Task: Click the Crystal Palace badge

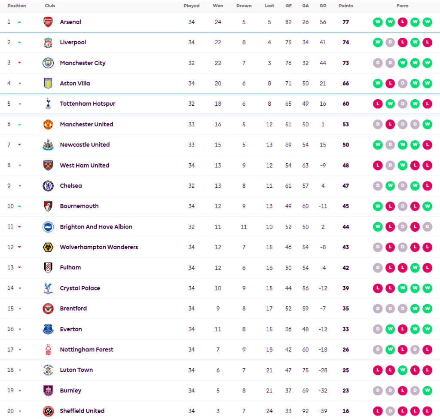Action: 48,288
